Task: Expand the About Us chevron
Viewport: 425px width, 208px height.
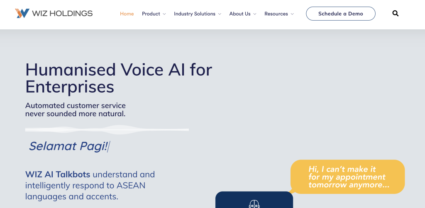Action: coord(255,14)
